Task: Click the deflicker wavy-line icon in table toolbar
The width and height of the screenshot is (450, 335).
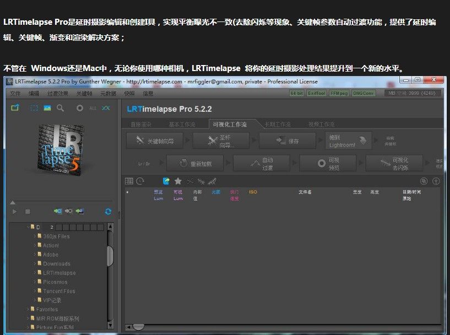Action: (x=201, y=181)
